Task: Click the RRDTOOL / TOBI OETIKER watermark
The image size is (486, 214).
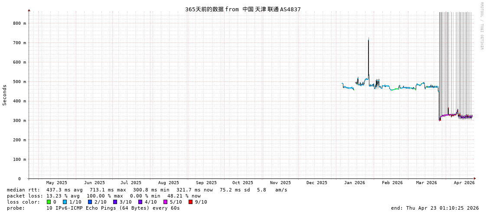Action: pyautogui.click(x=481, y=26)
